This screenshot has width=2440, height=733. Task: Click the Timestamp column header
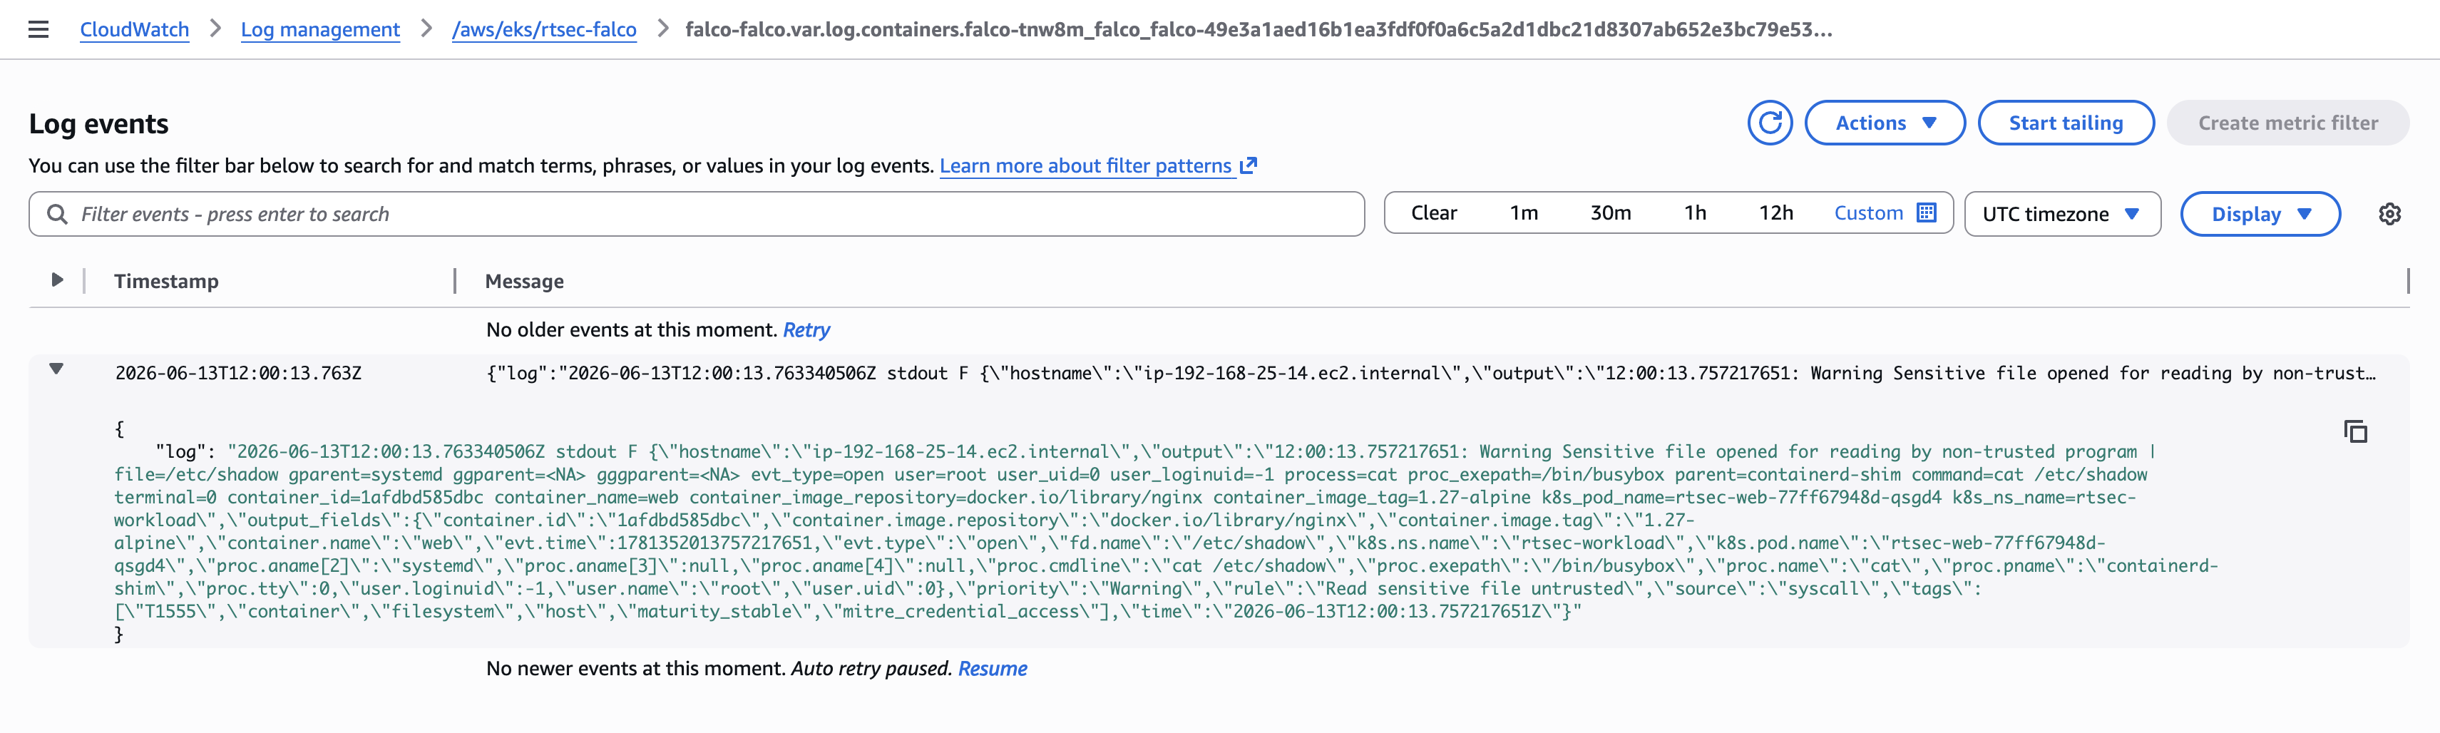coord(165,281)
